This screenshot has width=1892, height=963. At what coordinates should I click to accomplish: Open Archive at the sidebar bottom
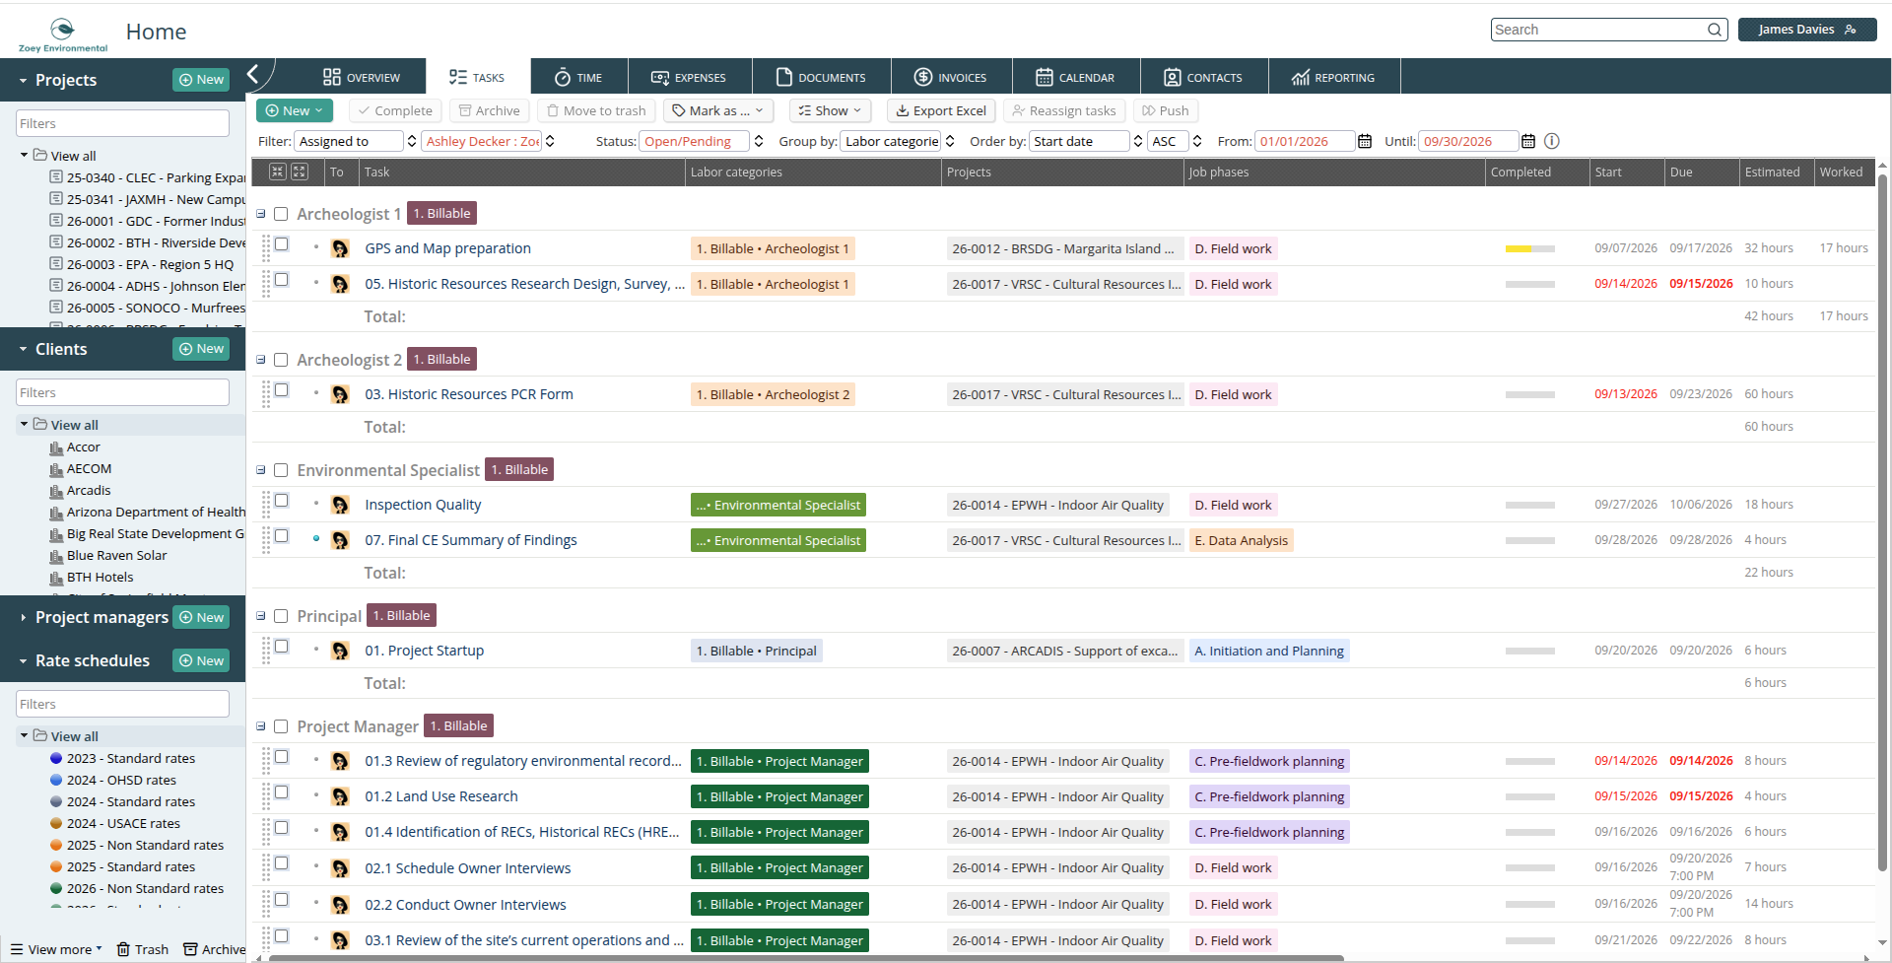215,949
